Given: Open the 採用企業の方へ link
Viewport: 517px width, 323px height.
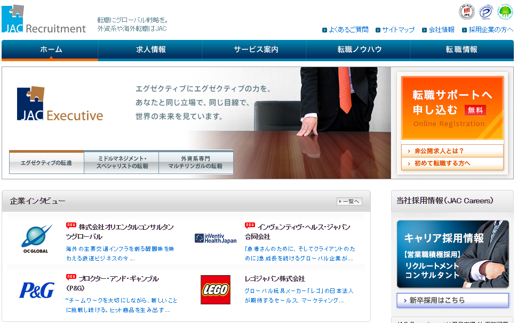Looking at the screenshot, I should coord(491,30).
